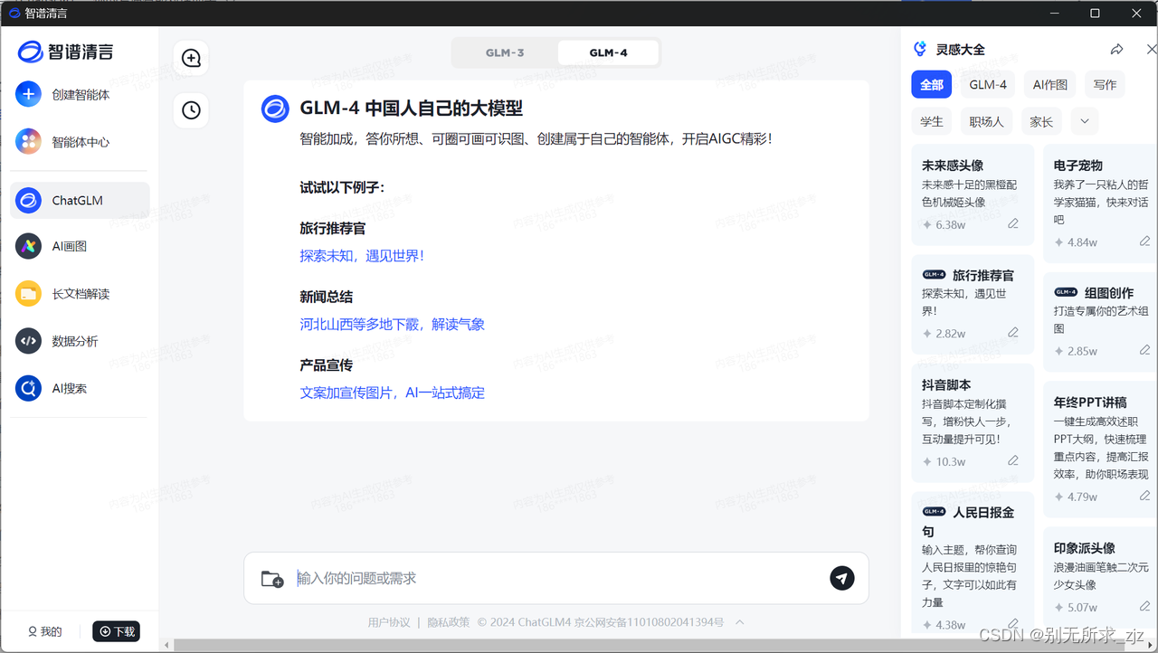This screenshot has height=653, width=1158.
Task: Click the 产品宣传 example heading
Action: point(327,365)
